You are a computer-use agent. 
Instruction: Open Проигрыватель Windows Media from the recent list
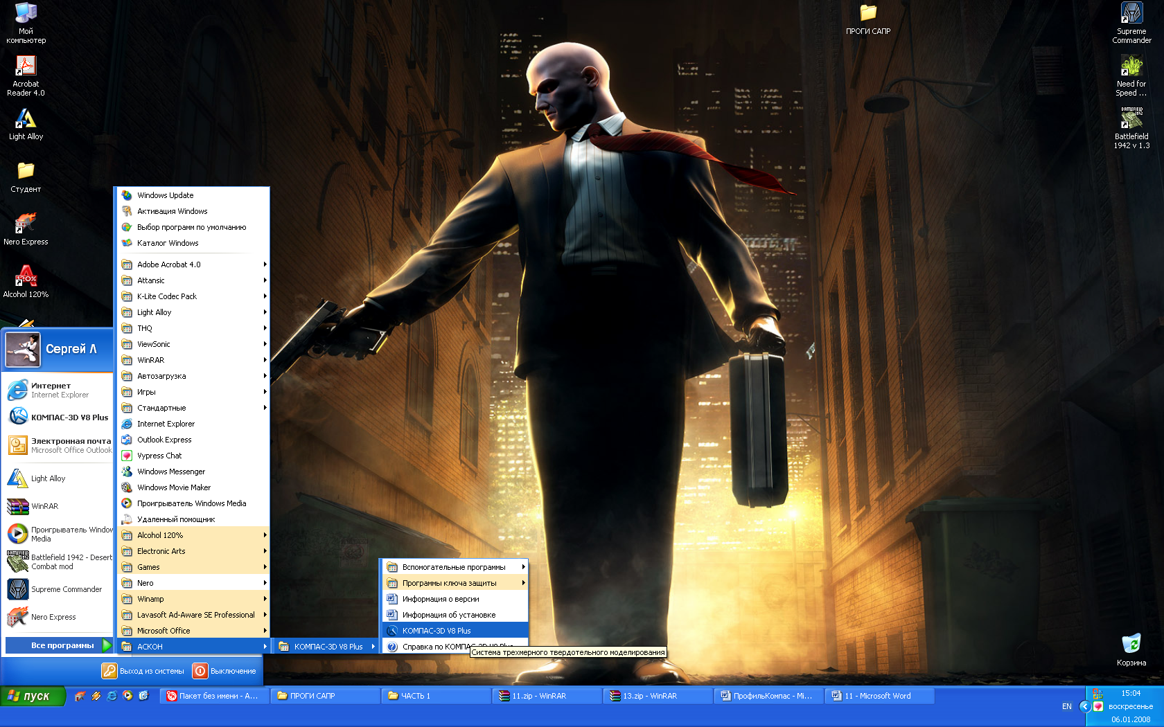tap(58, 534)
